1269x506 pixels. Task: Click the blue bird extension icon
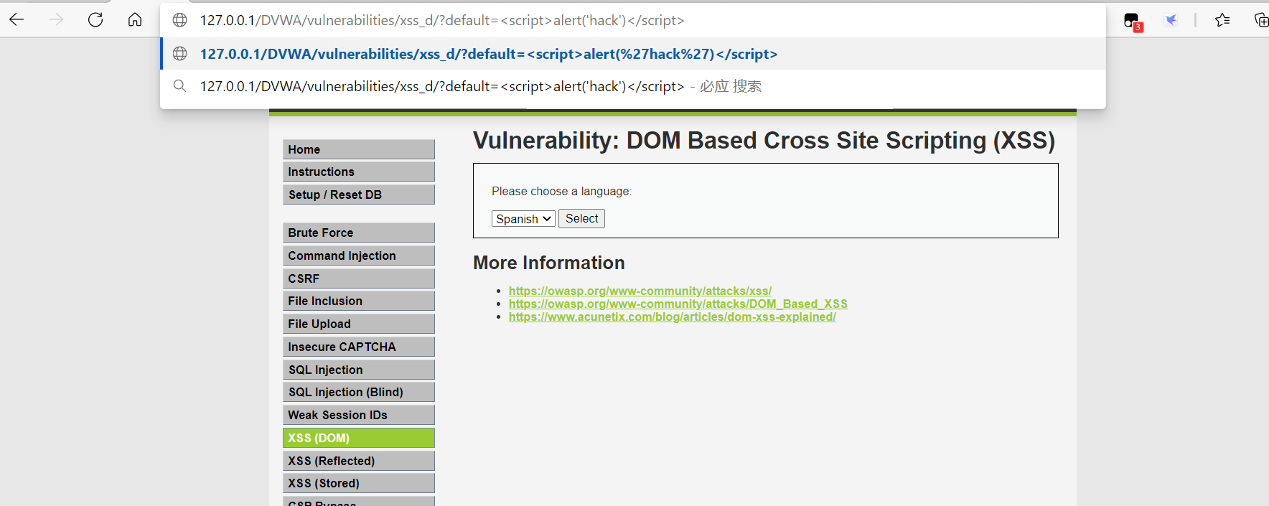tap(1171, 20)
